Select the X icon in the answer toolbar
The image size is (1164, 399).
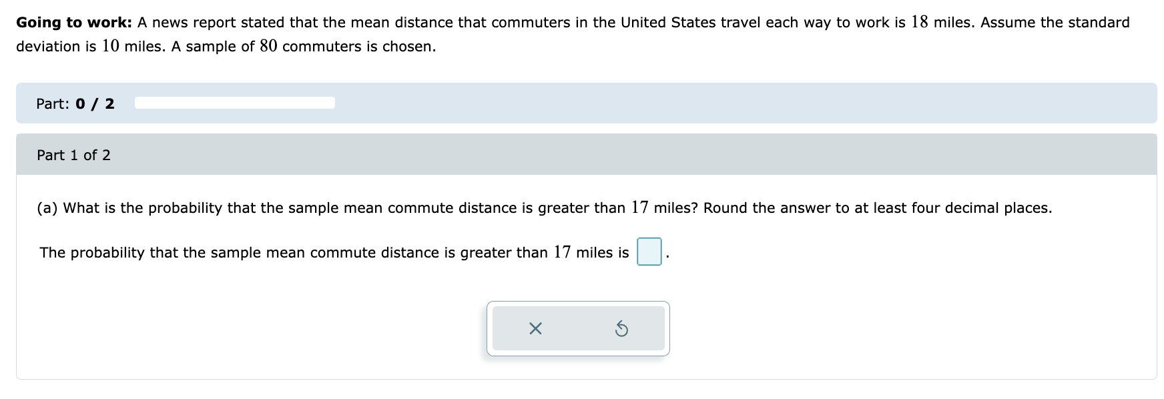[x=536, y=328]
